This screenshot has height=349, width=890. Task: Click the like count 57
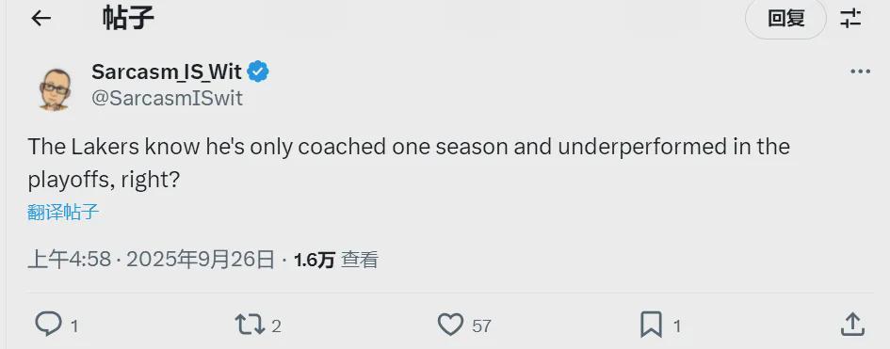[481, 326]
